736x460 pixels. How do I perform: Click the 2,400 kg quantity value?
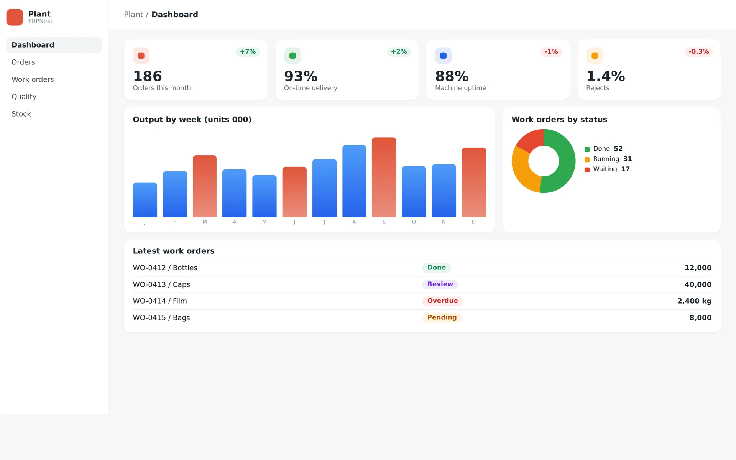[694, 301]
